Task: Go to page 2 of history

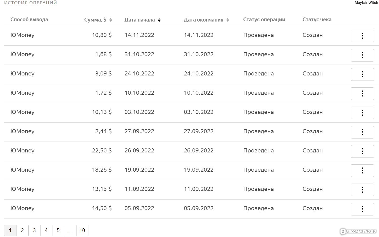Action: pyautogui.click(x=22, y=230)
